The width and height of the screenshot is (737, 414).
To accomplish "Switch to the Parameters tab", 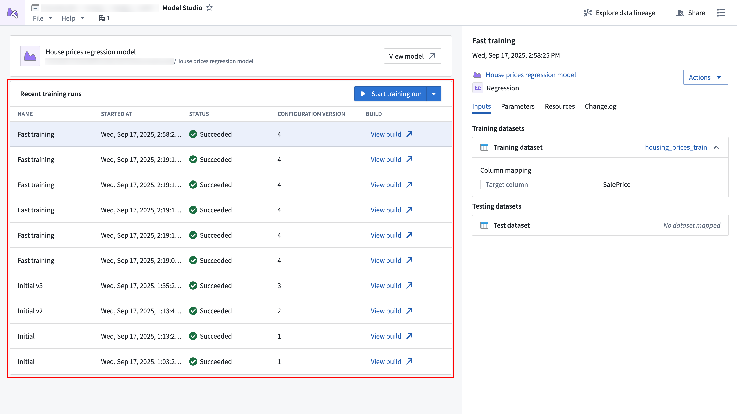I will pos(518,106).
